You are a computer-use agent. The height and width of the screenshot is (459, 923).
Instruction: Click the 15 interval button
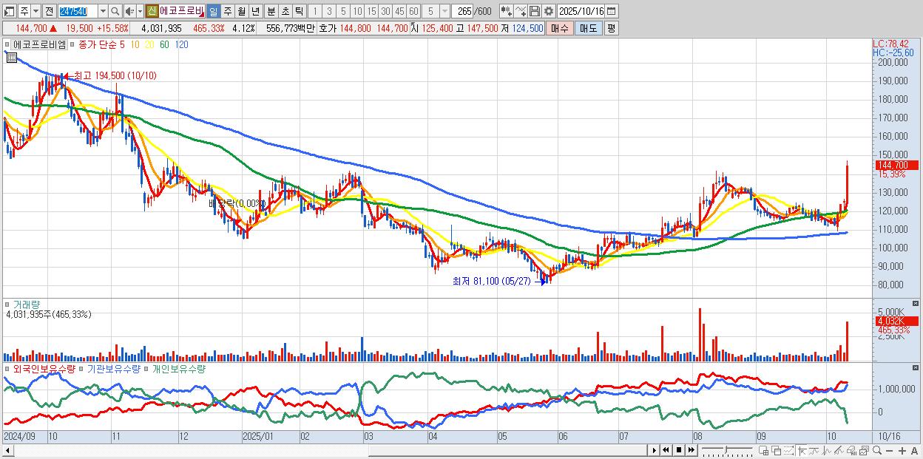tap(371, 11)
